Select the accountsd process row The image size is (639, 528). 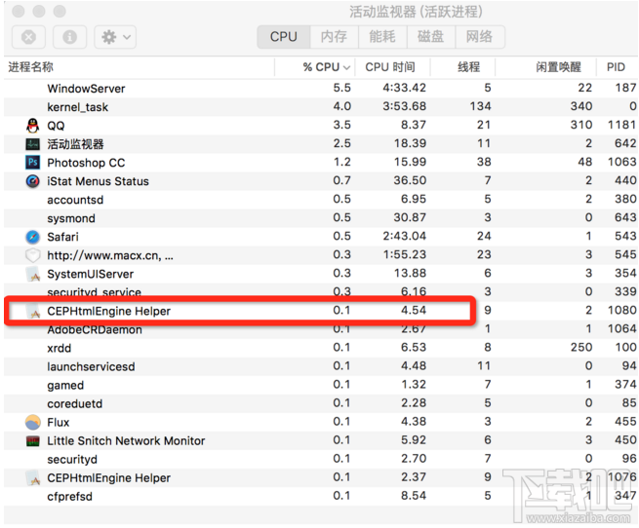point(320,200)
